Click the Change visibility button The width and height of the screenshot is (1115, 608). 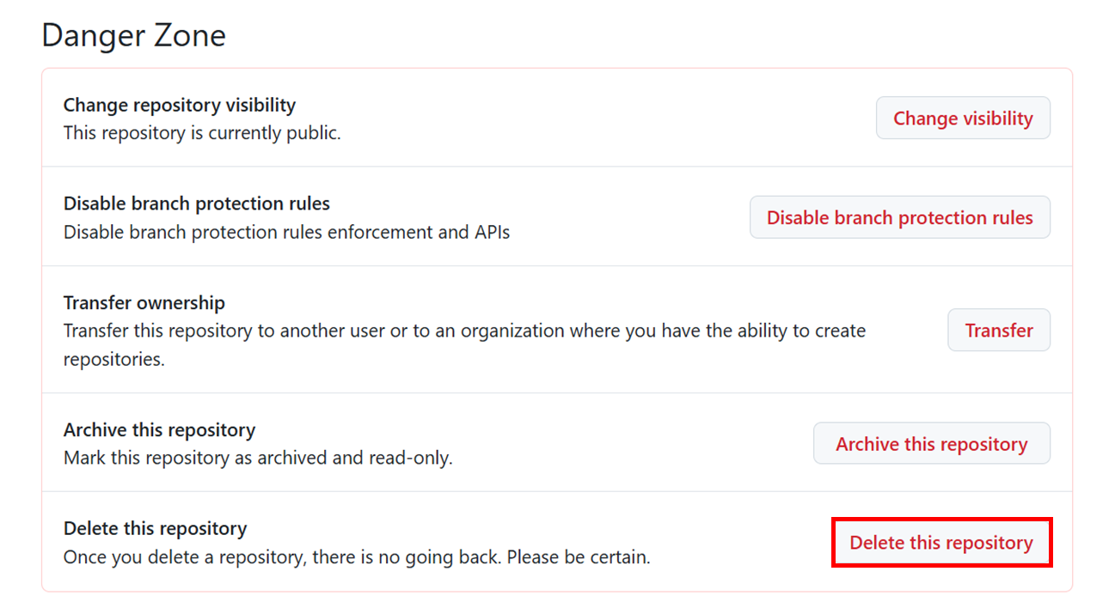963,119
